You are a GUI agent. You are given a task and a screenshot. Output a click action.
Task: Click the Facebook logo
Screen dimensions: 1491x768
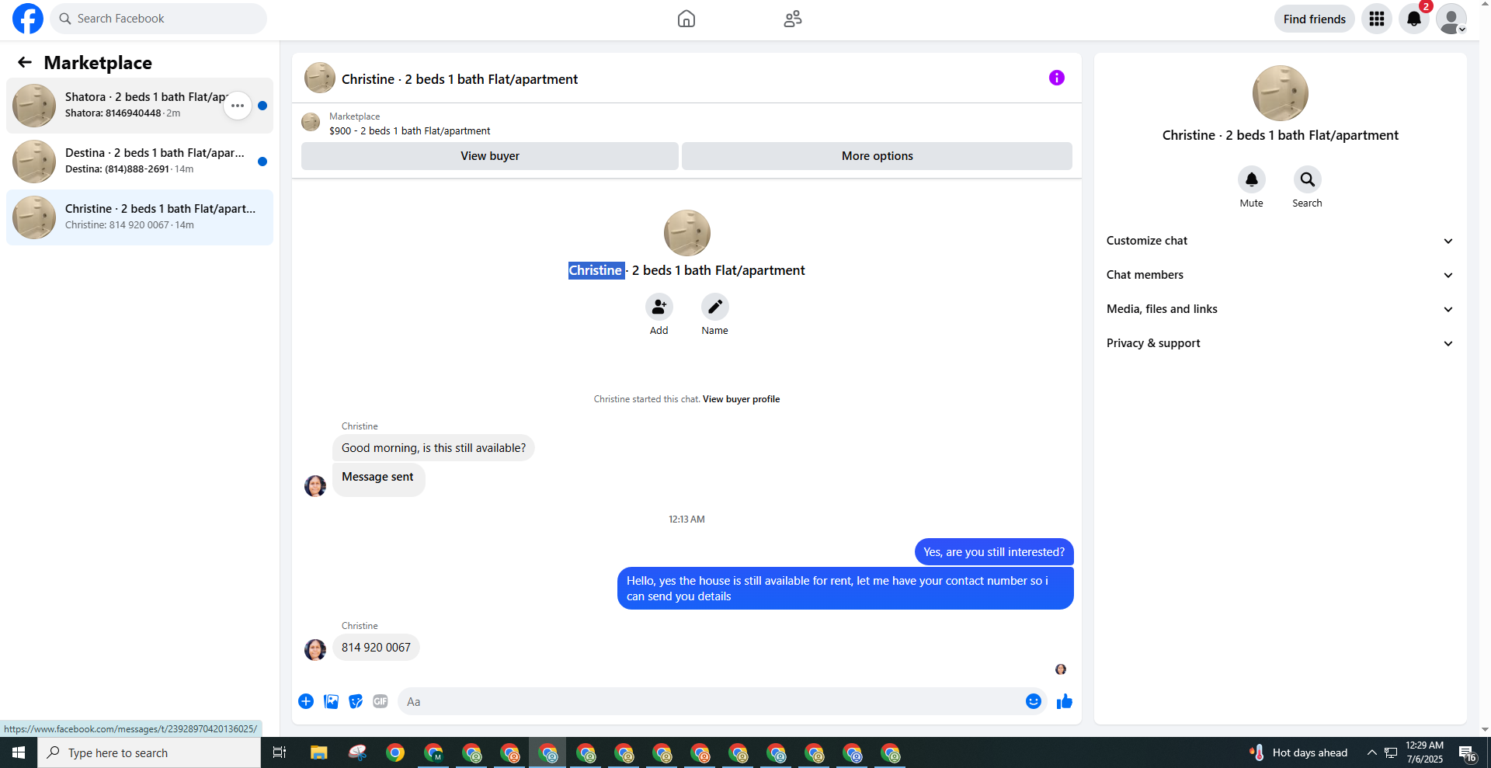pyautogui.click(x=28, y=19)
